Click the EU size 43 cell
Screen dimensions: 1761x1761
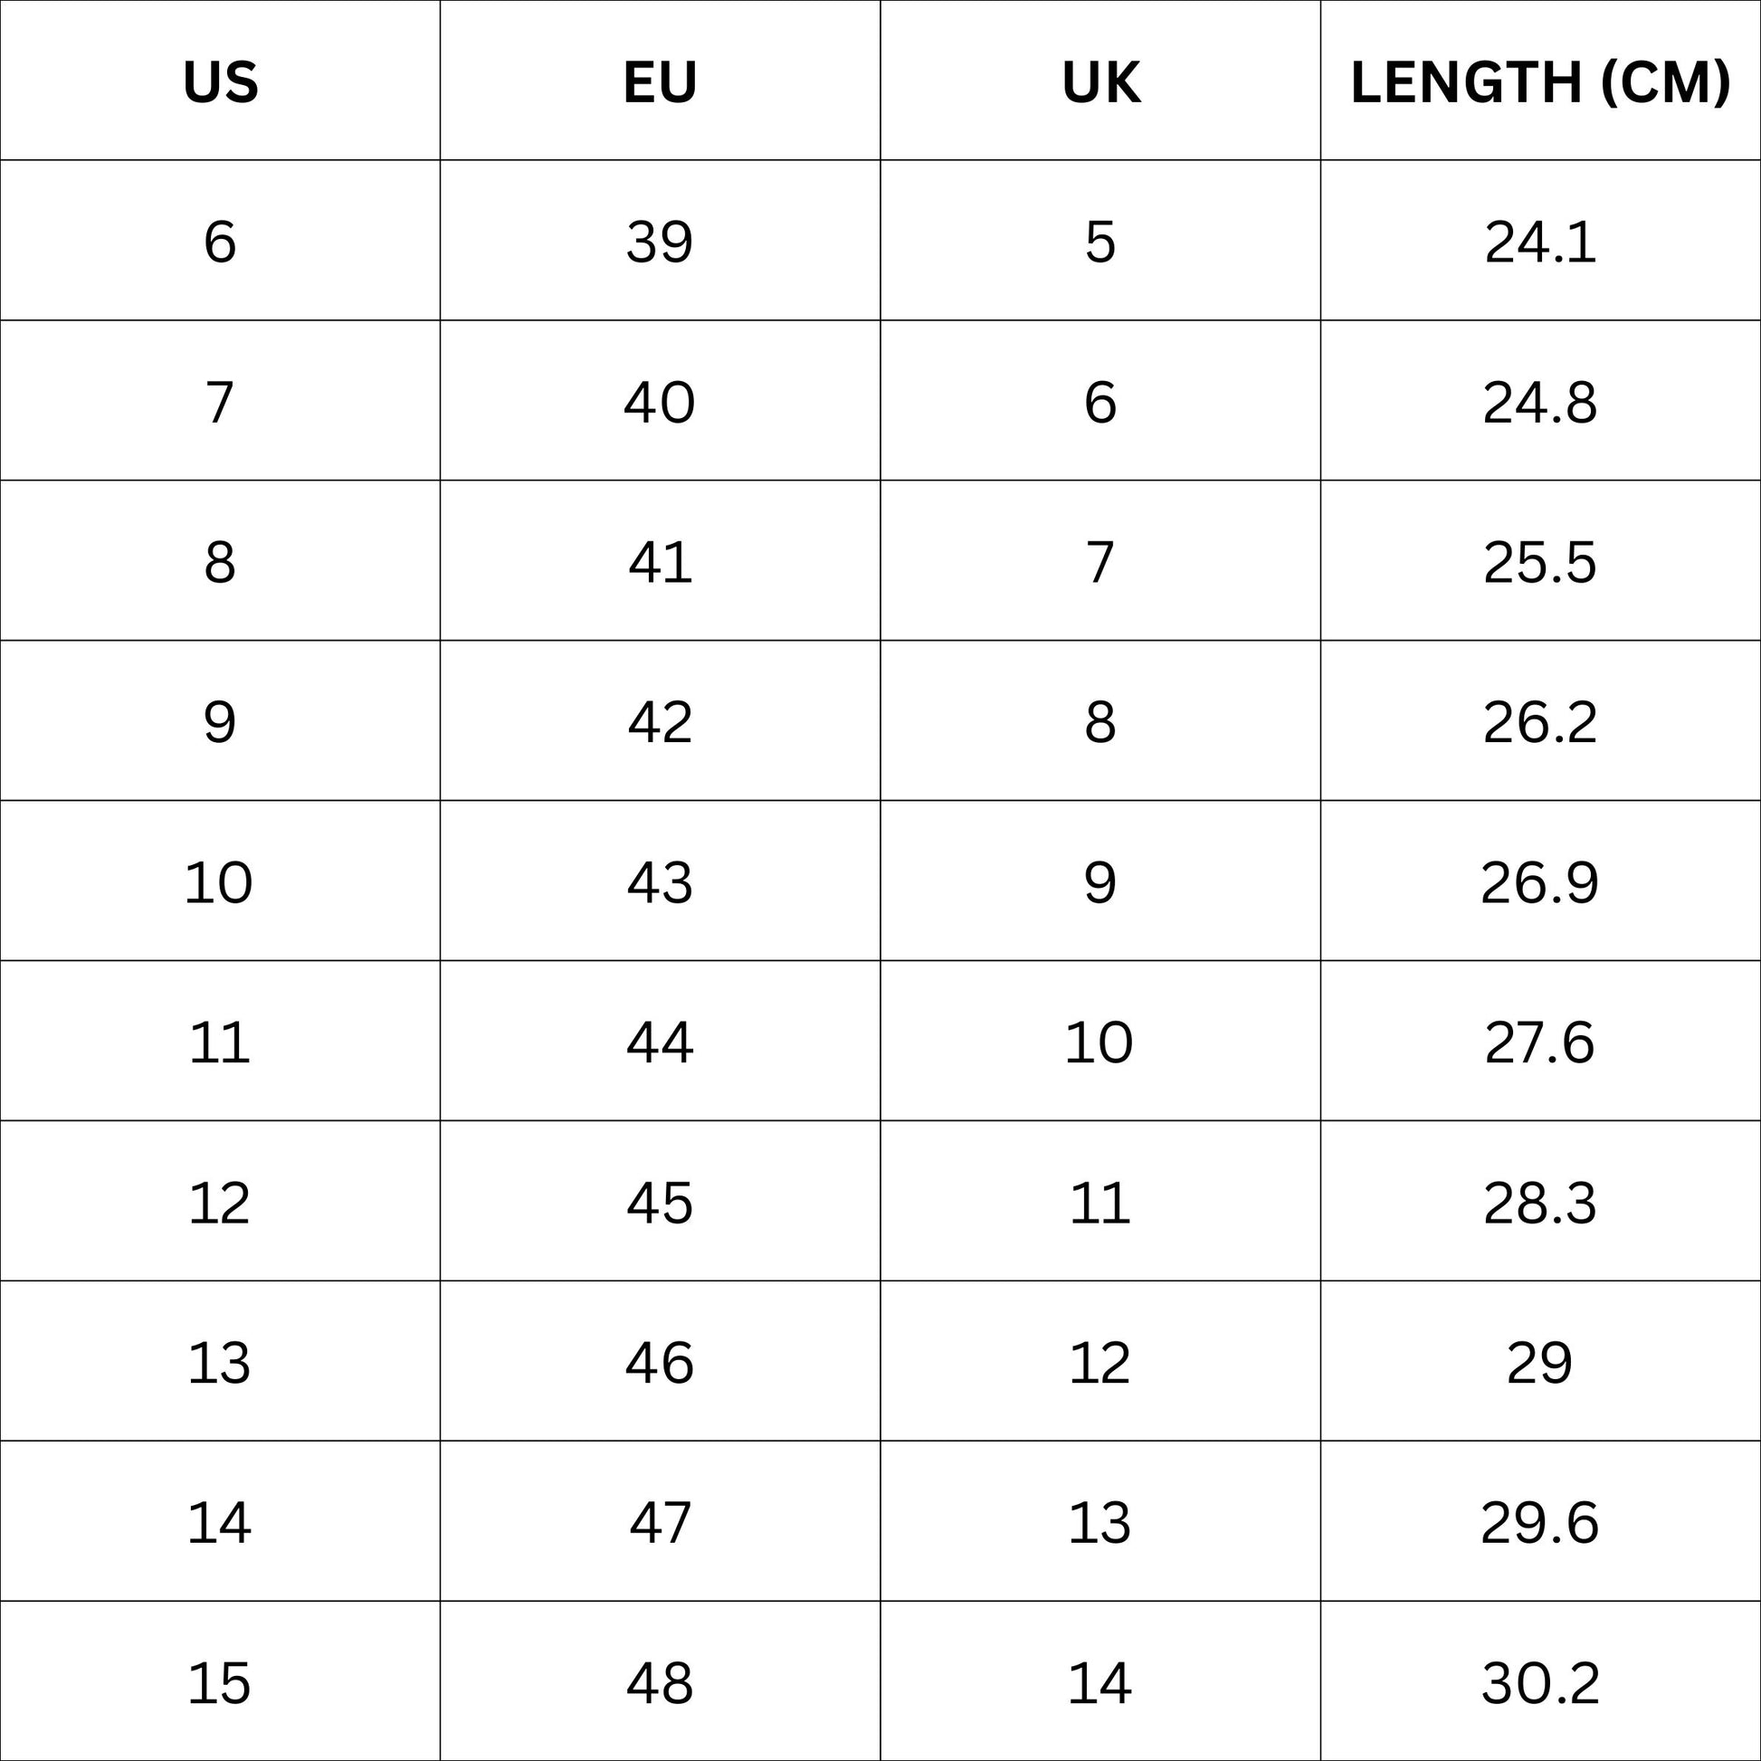(x=660, y=881)
